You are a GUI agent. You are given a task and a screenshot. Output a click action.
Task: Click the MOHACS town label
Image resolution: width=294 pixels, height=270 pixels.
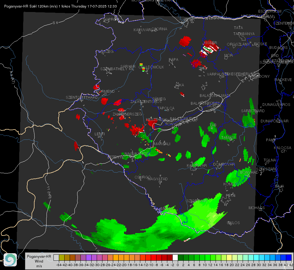click(x=257, y=208)
